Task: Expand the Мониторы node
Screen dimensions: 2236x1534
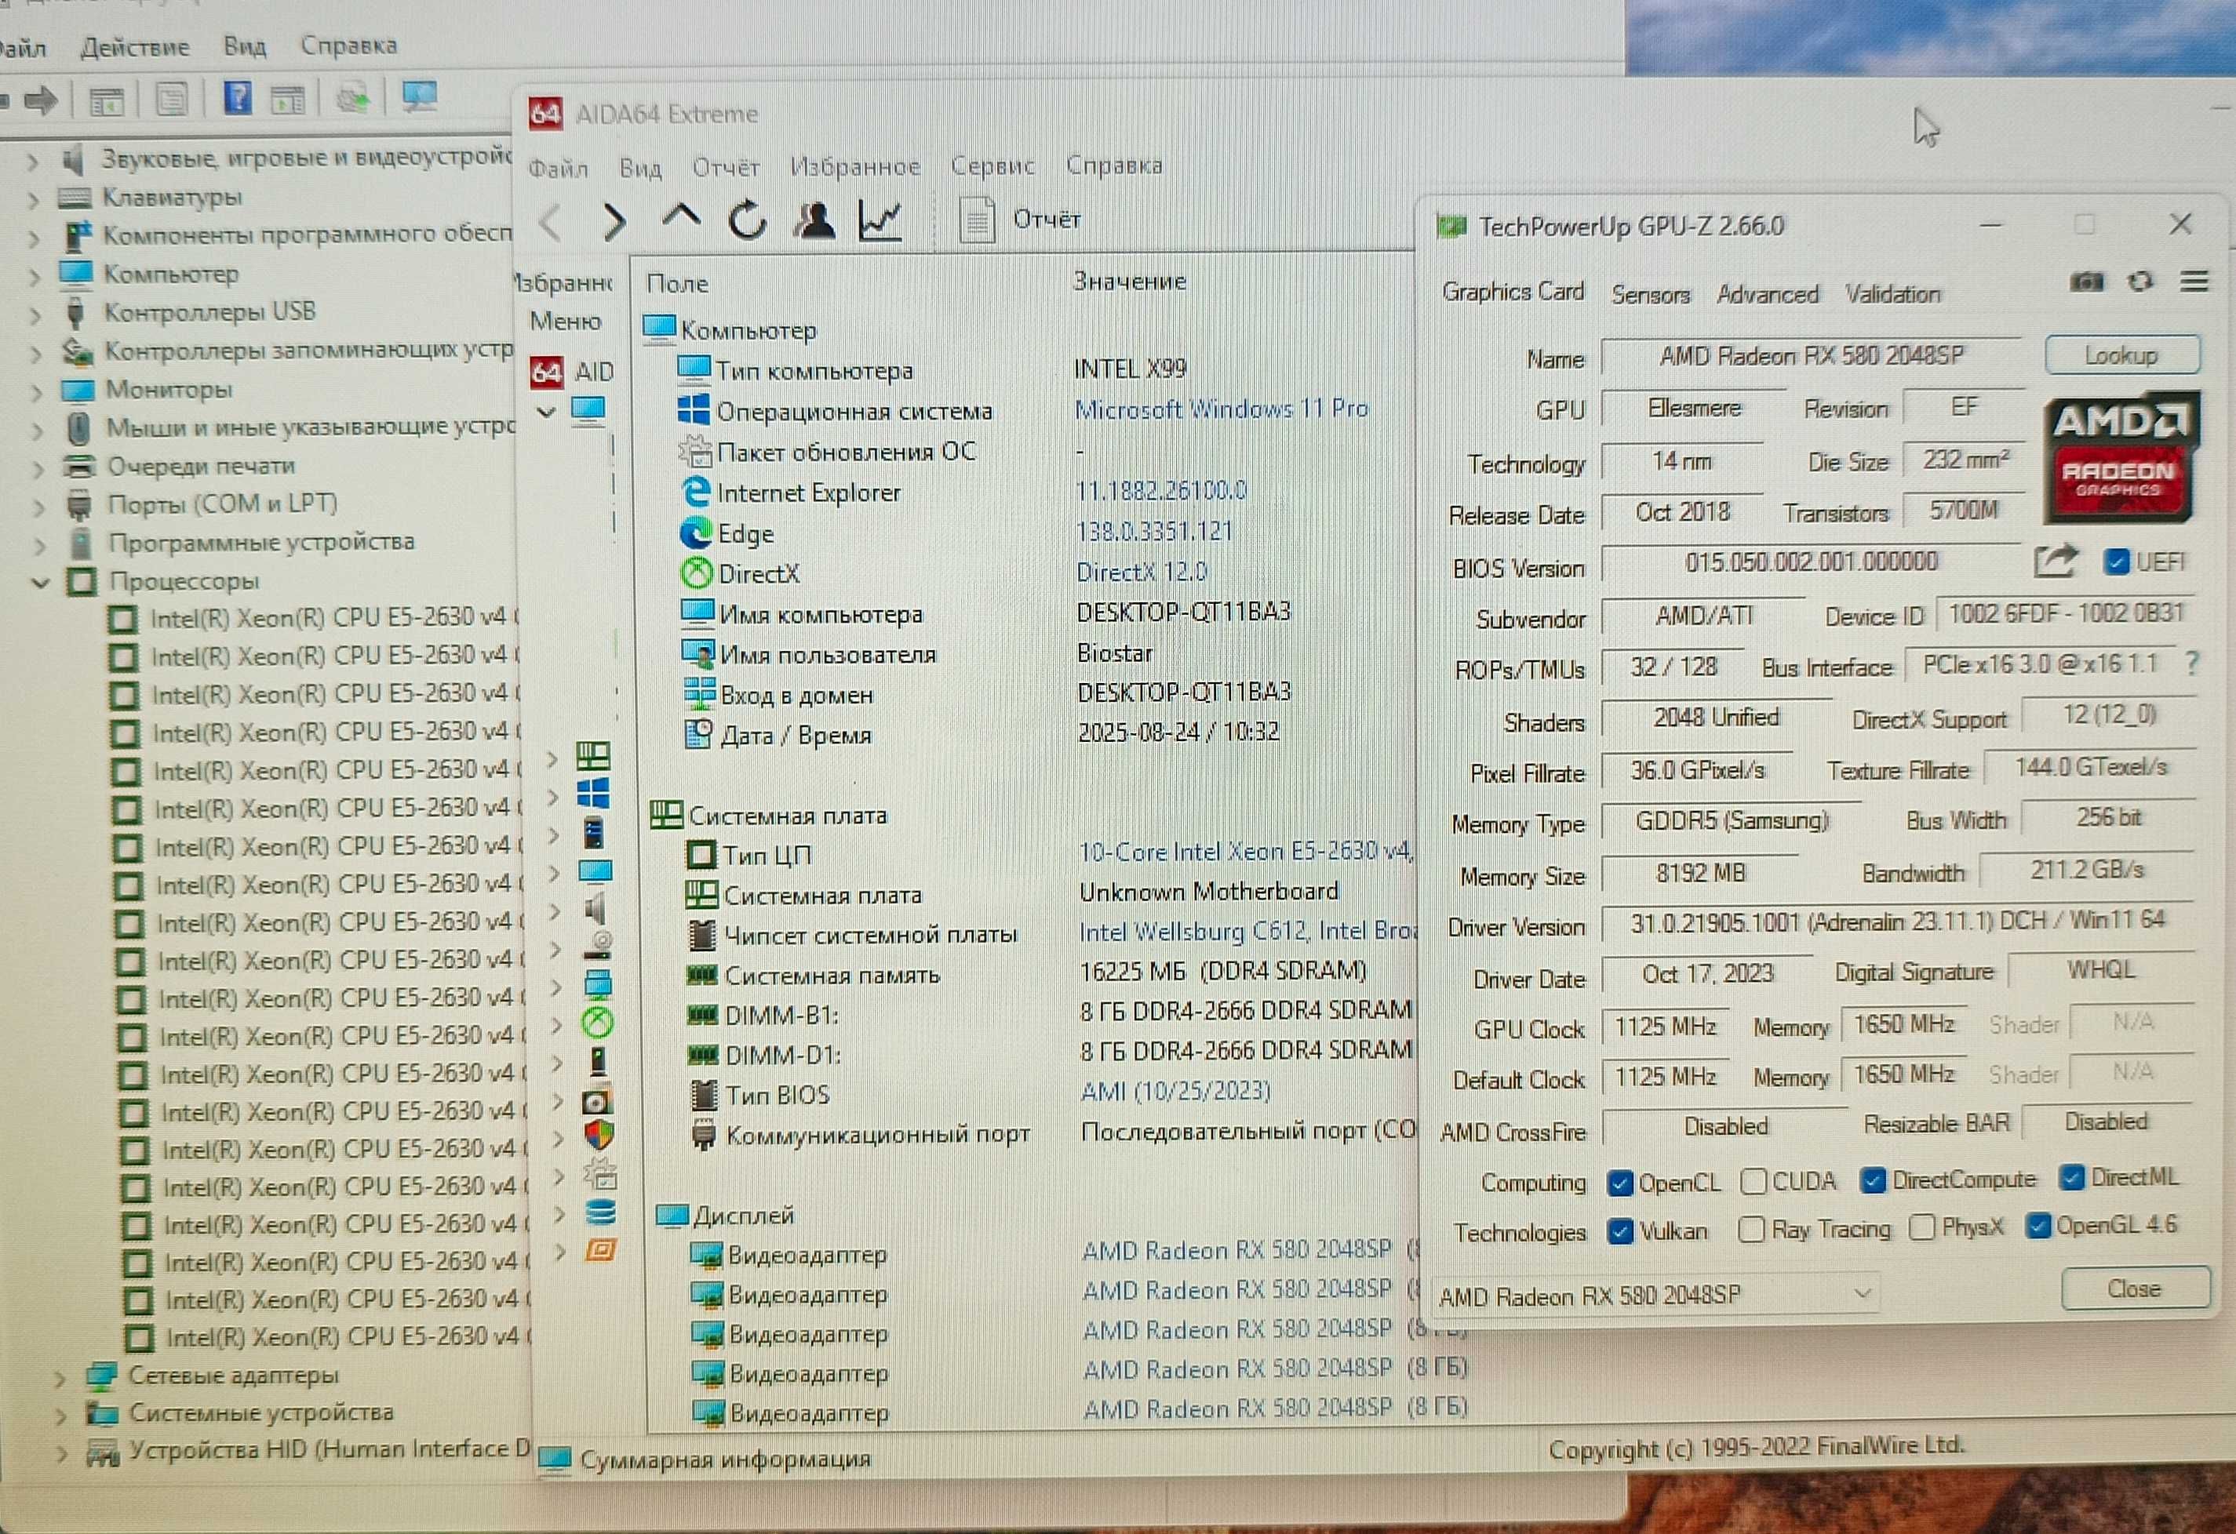Action: point(37,392)
